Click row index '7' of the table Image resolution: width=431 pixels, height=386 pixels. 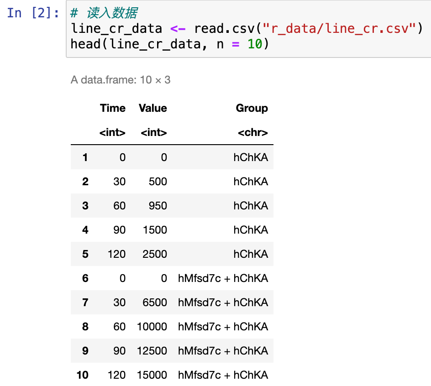pos(85,303)
